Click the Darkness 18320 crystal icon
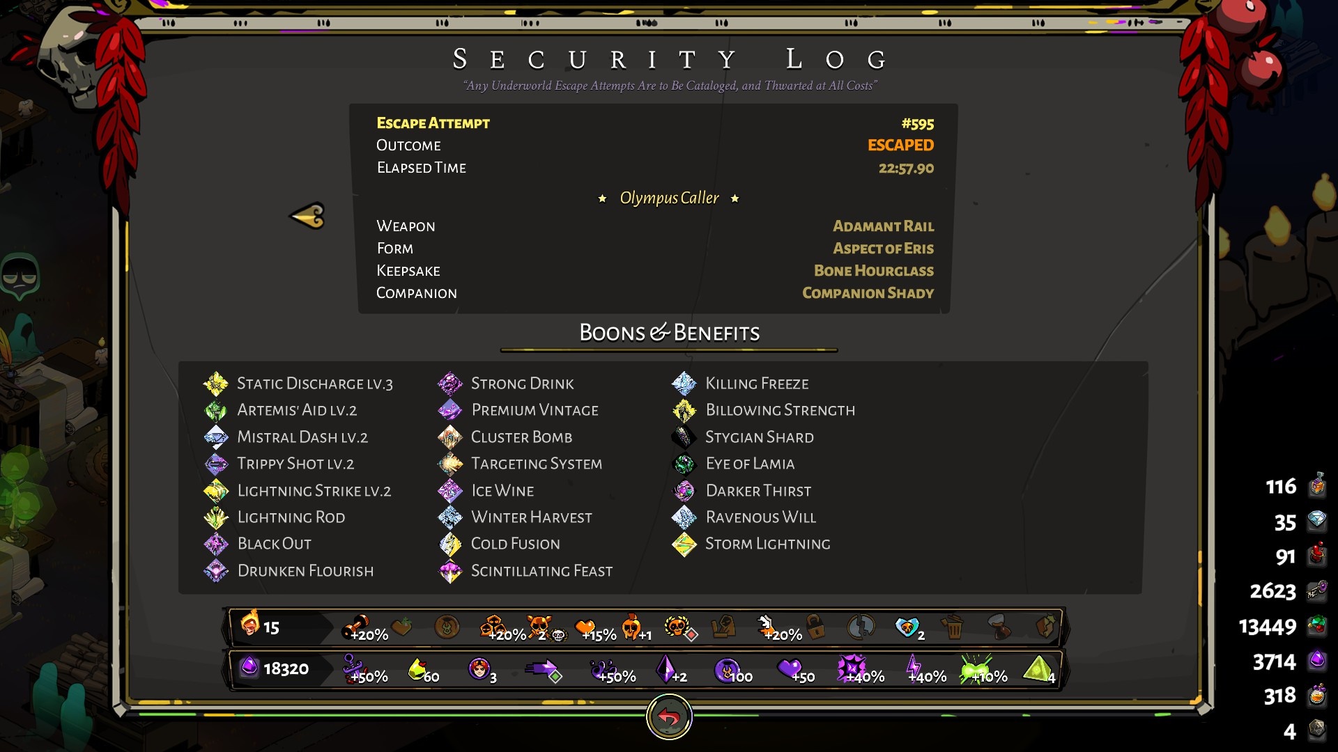The height and width of the screenshot is (752, 1338). [249, 668]
